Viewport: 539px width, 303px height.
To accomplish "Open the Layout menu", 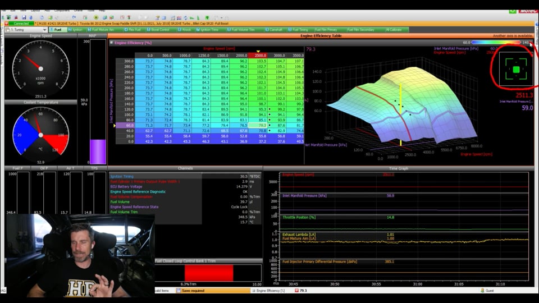I will [35, 11].
